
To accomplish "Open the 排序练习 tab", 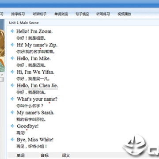I will [18, 14].
